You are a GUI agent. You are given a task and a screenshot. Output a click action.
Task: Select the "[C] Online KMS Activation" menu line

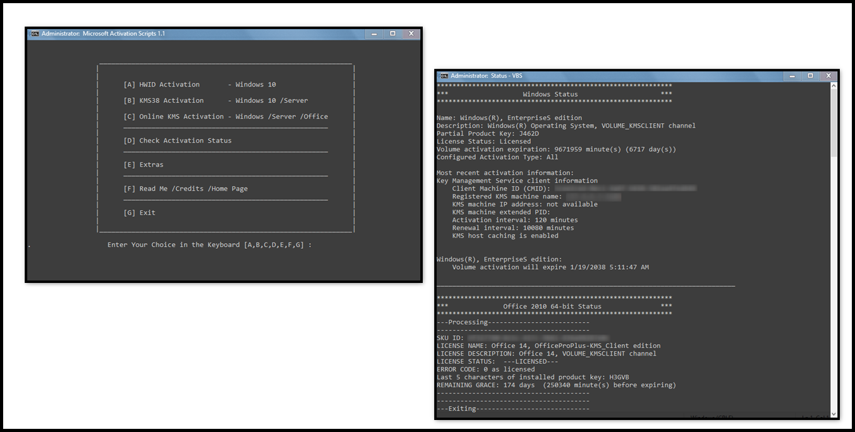coord(226,116)
